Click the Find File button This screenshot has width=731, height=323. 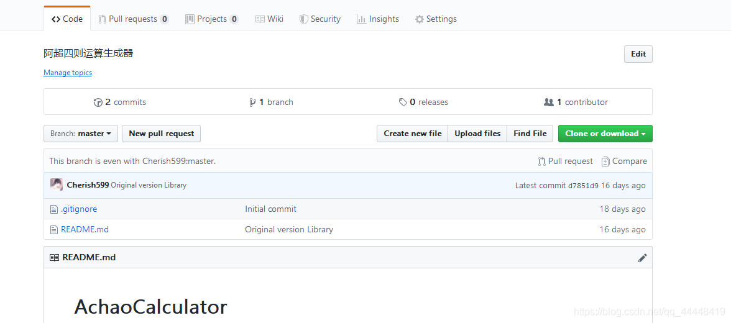[530, 134]
